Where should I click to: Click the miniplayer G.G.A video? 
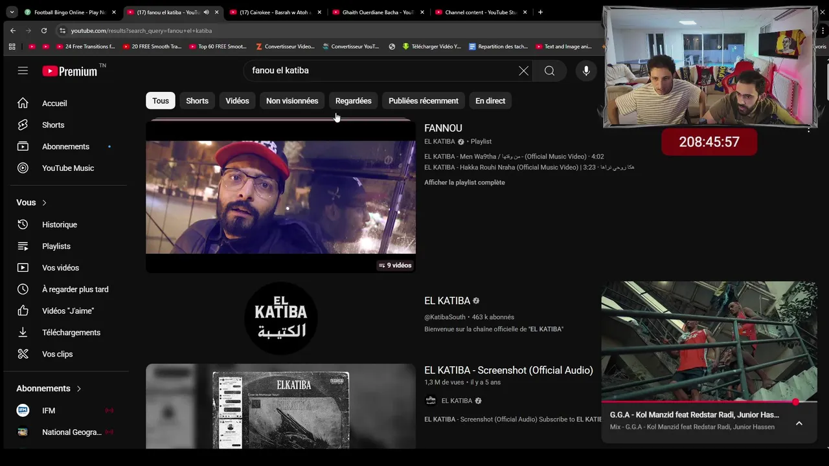tap(709, 342)
